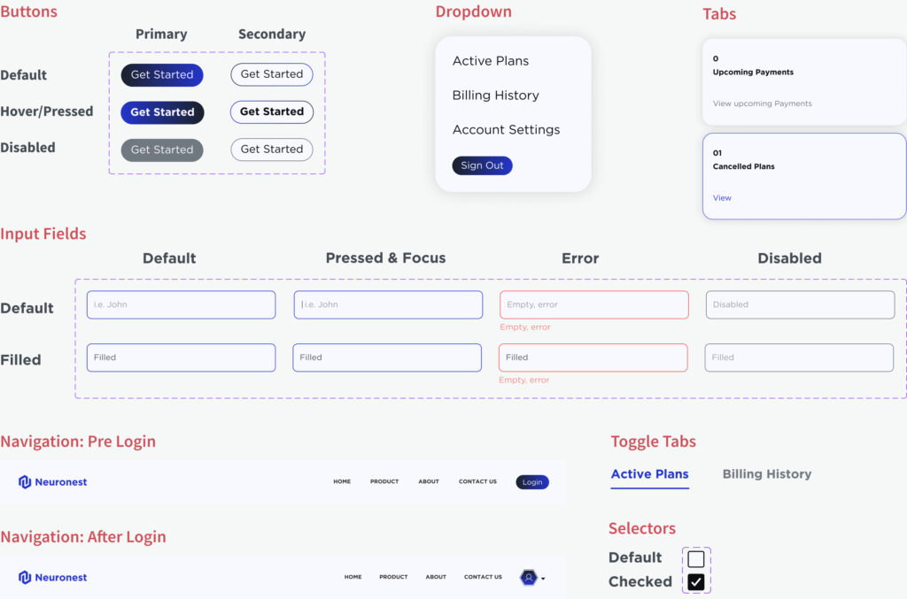Screen dimensions: 907x599
Task: Select Active Plans in the dropdown menu
Action: [490, 61]
